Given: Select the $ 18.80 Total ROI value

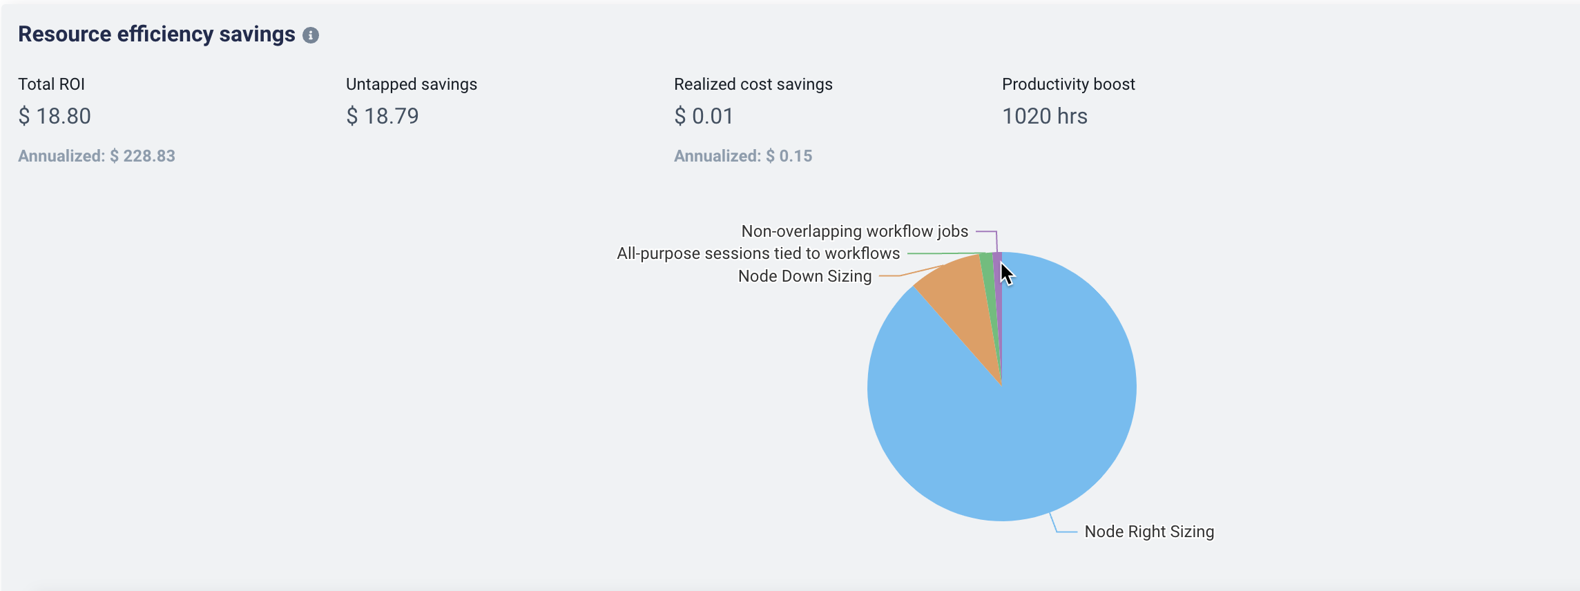Looking at the screenshot, I should (x=55, y=116).
